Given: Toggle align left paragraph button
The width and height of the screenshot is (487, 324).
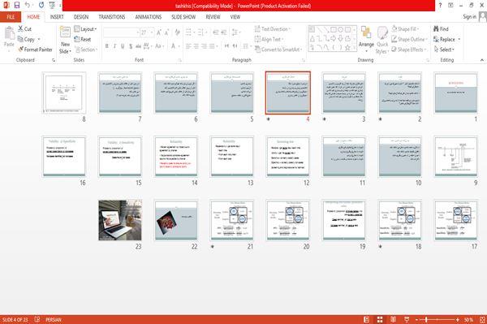Looking at the screenshot, I should 188,46.
